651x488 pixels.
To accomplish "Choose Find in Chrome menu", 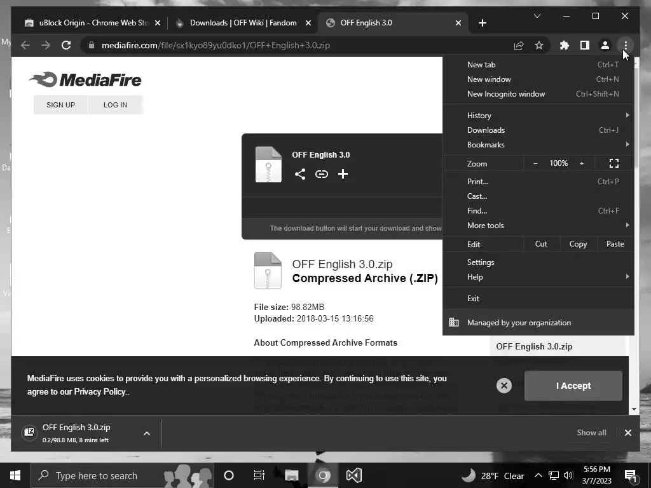I will [x=538, y=211].
